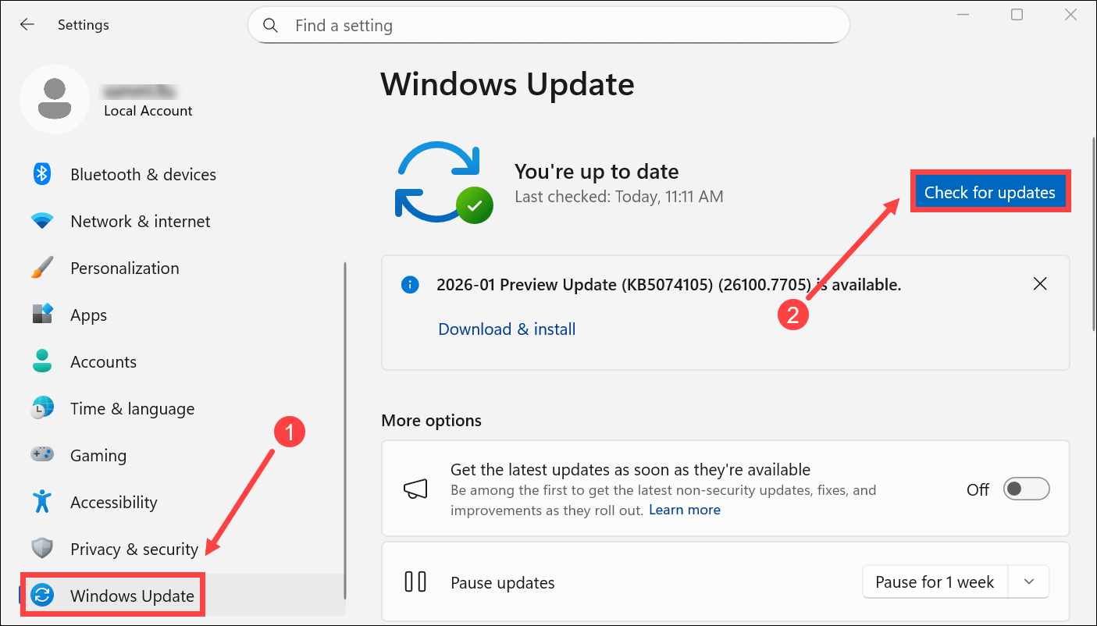Click the back arrow in Settings
Screen dimensions: 1097x626
pyautogui.click(x=27, y=25)
